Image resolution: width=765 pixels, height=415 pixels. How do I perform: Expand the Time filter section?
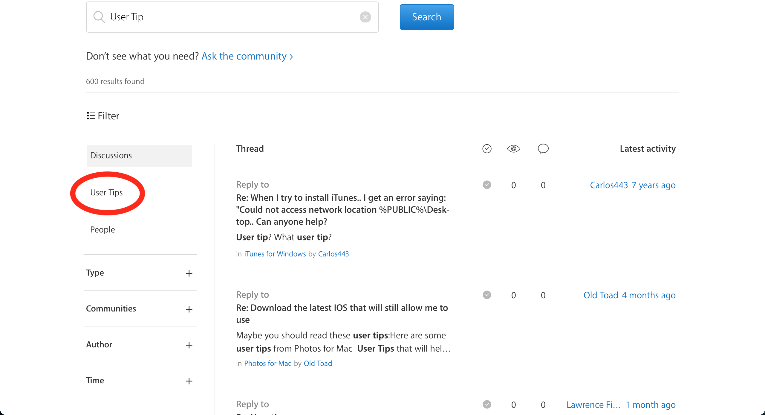(189, 381)
